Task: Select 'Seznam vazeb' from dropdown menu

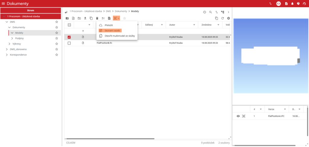Action: coord(110,30)
